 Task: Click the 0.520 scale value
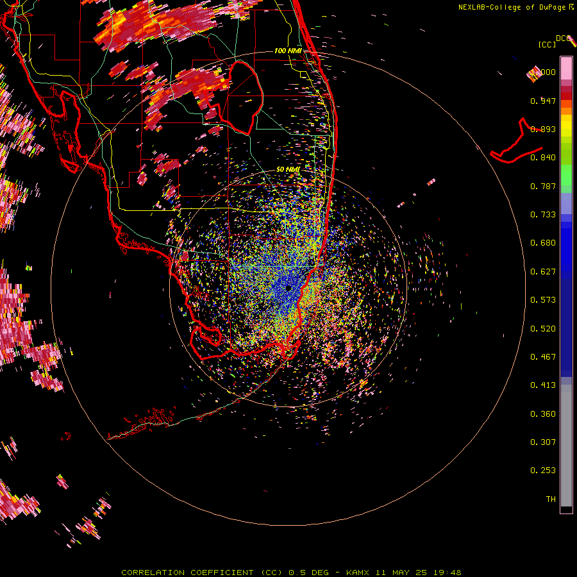tap(543, 329)
